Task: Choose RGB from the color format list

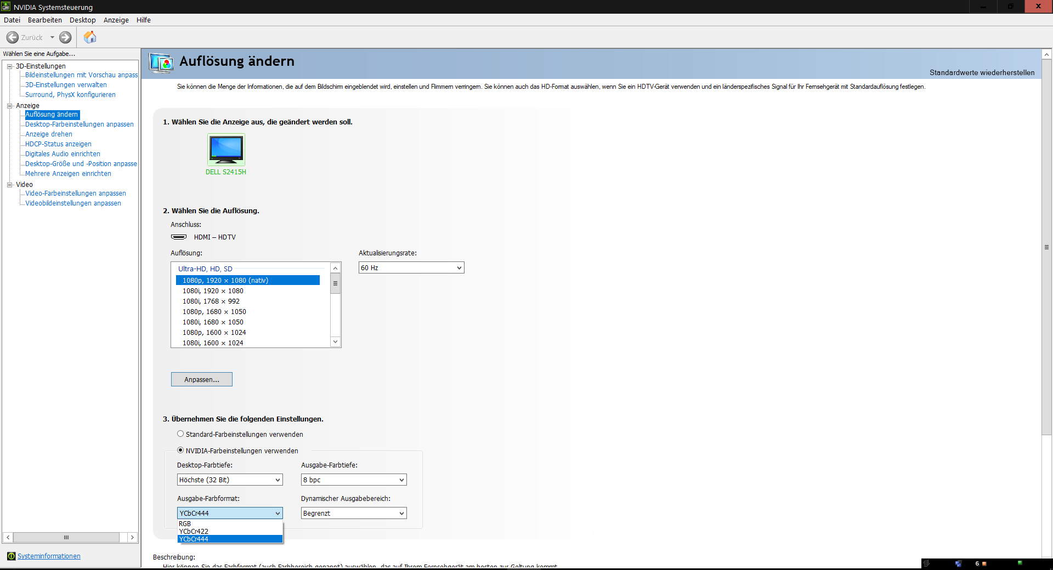Action: coord(230,524)
